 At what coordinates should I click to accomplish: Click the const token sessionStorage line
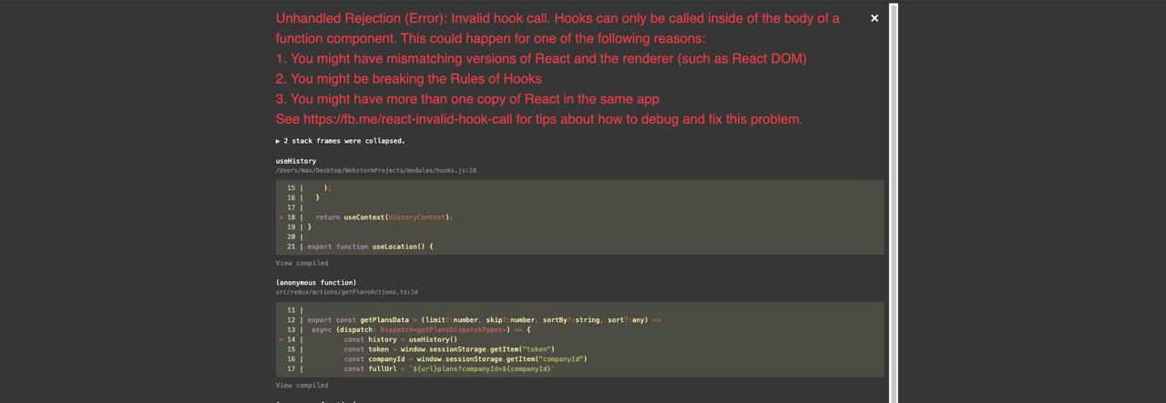pyautogui.click(x=448, y=349)
